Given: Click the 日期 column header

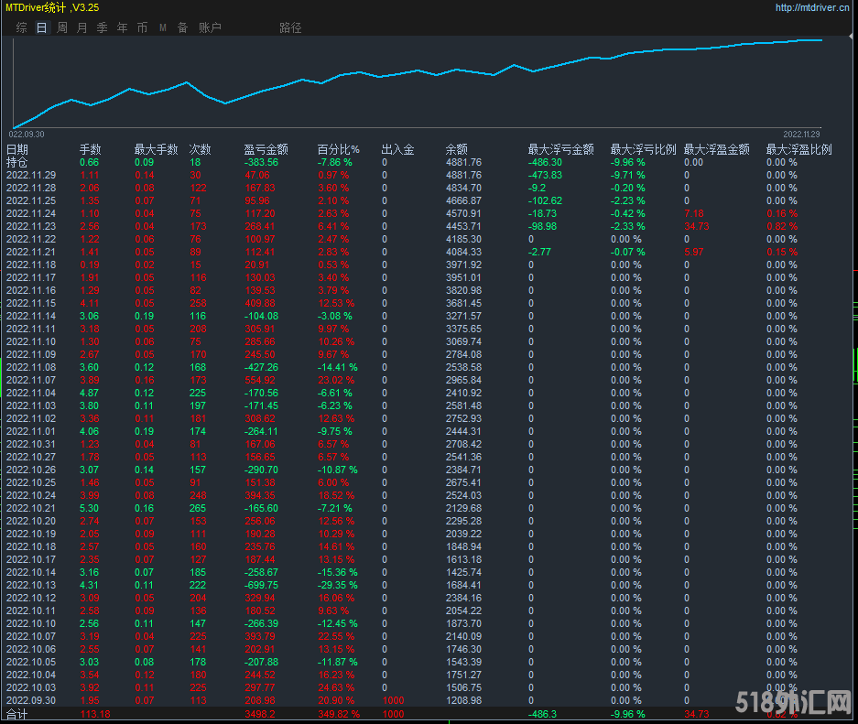Looking at the screenshot, I should pos(17,149).
